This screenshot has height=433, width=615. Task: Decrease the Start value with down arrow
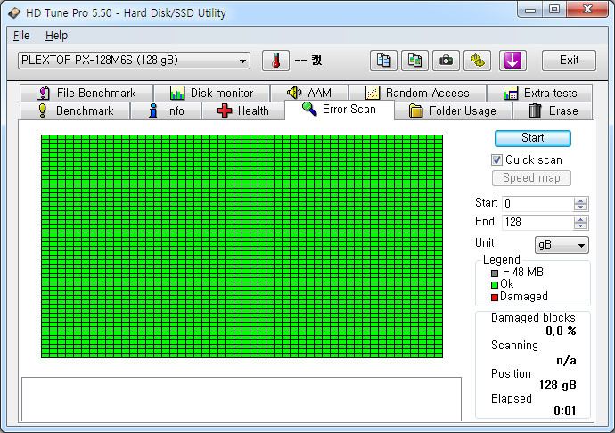coord(580,207)
